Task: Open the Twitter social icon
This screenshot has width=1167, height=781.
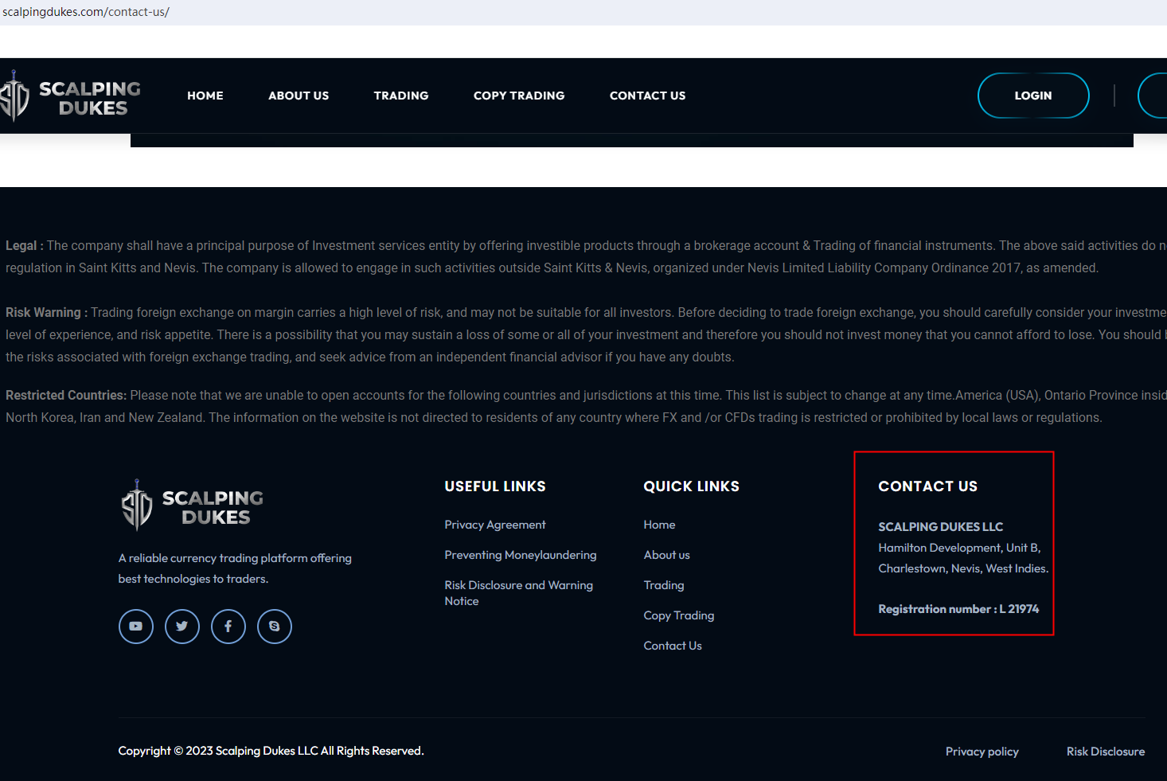Action: pos(182,627)
